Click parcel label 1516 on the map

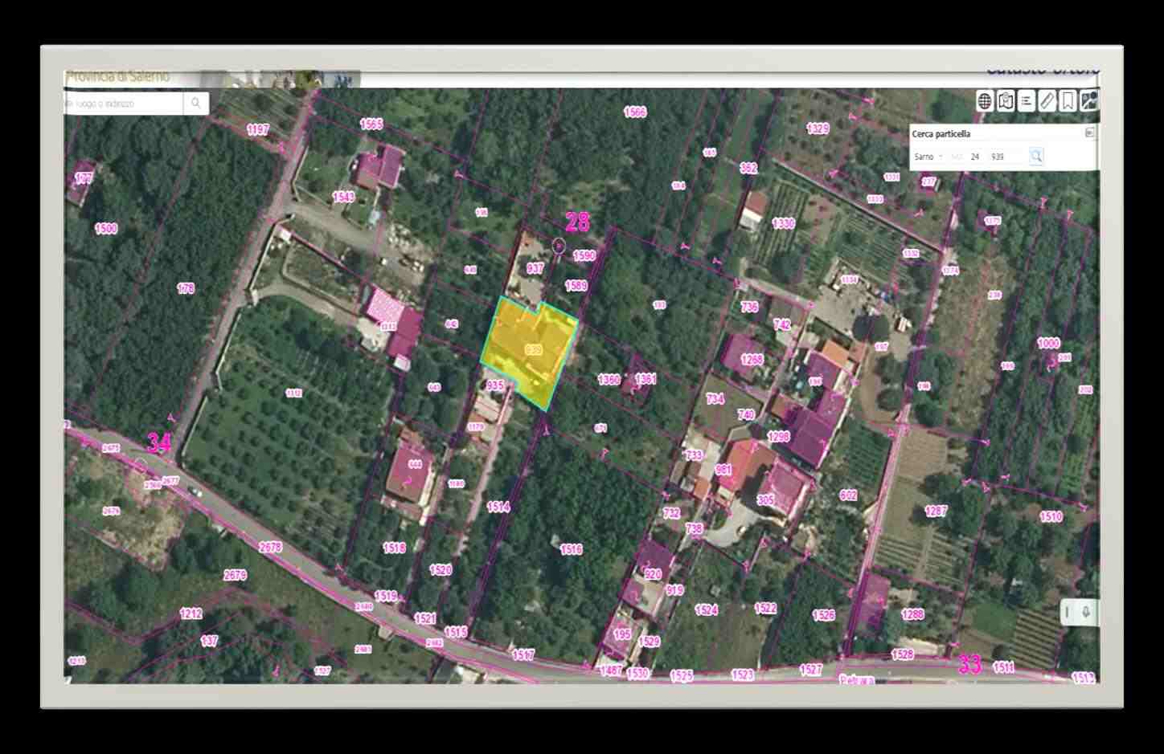click(x=571, y=550)
